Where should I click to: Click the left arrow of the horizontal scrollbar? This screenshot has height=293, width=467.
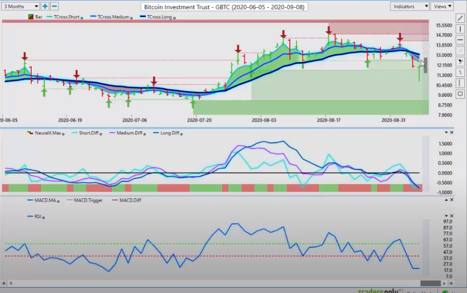click(11, 283)
